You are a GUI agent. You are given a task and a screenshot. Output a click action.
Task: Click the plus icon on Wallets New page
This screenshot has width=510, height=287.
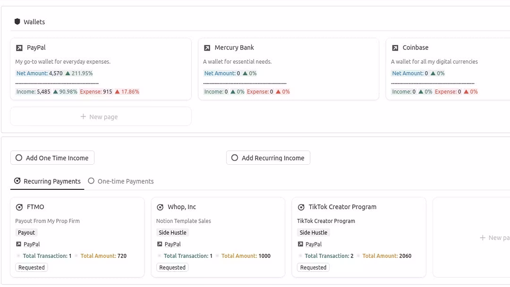point(83,117)
